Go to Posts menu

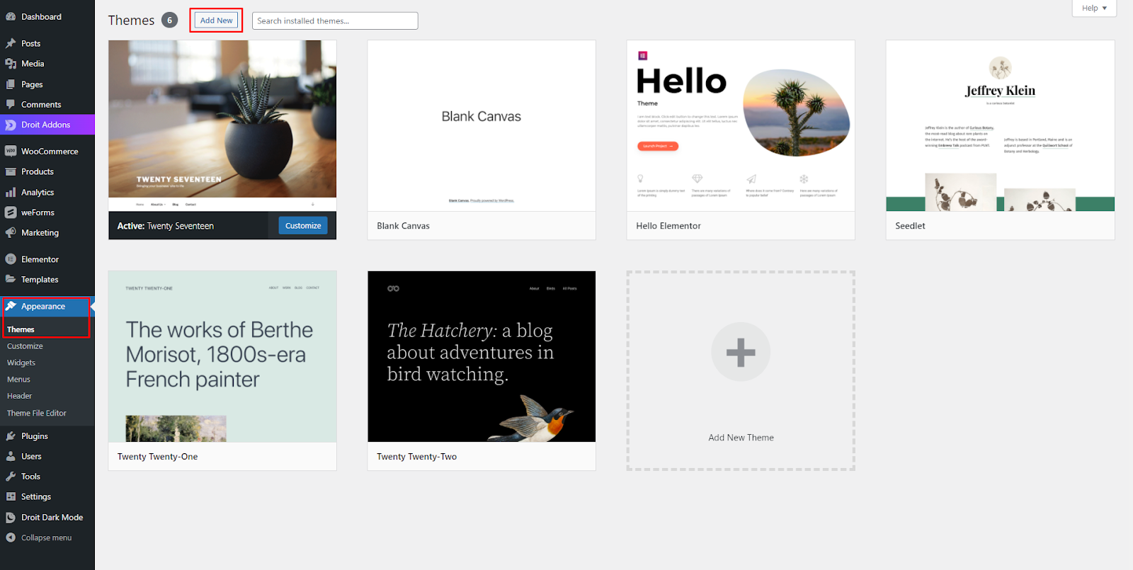47,43
